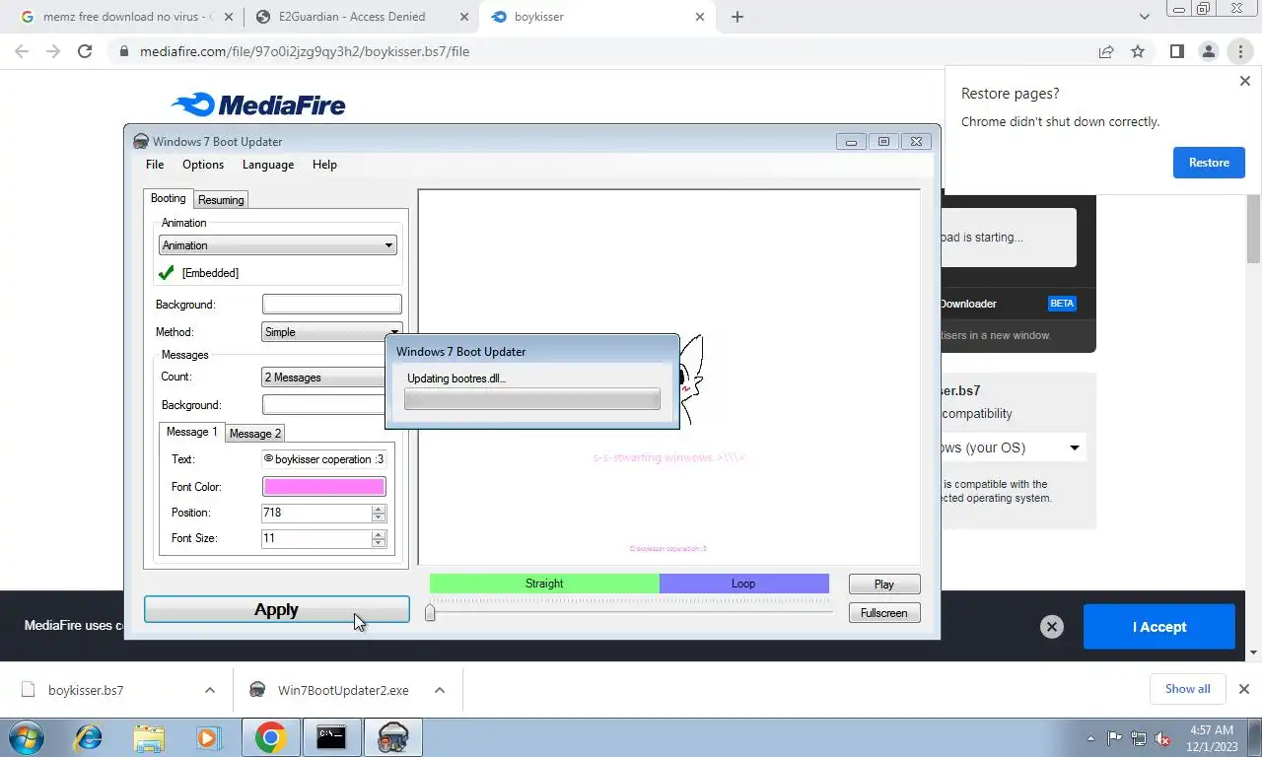Expand the Animation dropdown
The width and height of the screenshot is (1262, 757).
[x=278, y=245]
